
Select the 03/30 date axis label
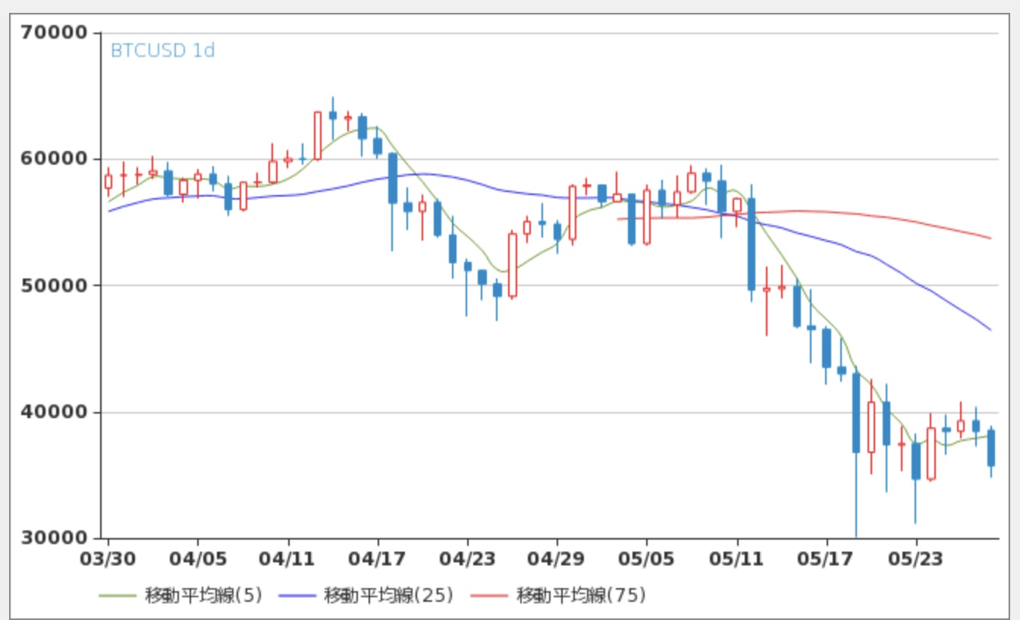(108, 559)
